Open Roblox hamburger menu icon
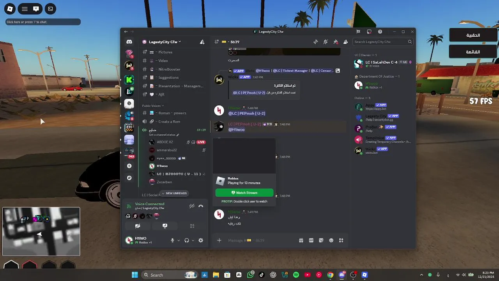499x281 pixels. click(25, 9)
